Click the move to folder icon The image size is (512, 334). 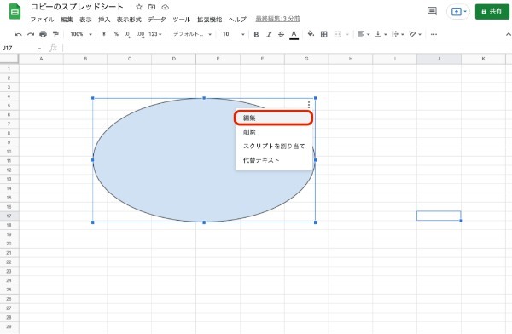point(152,7)
